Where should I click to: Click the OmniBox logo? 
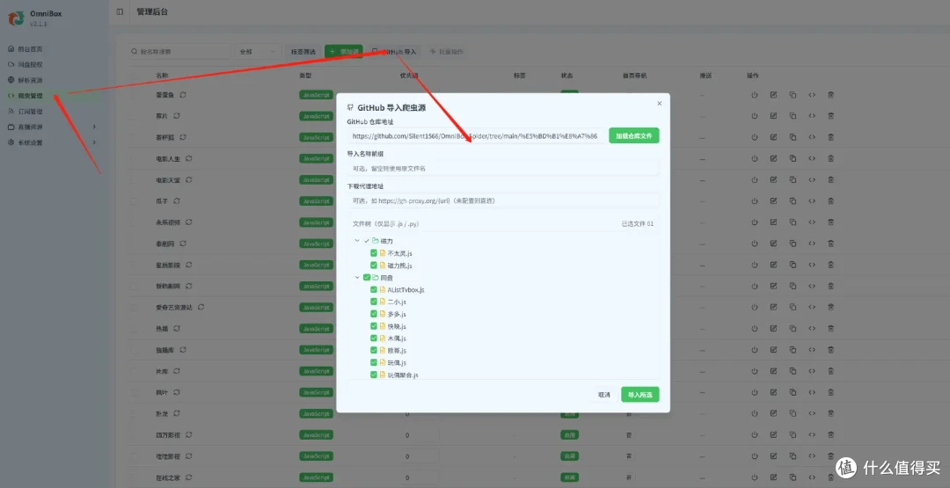click(x=16, y=18)
